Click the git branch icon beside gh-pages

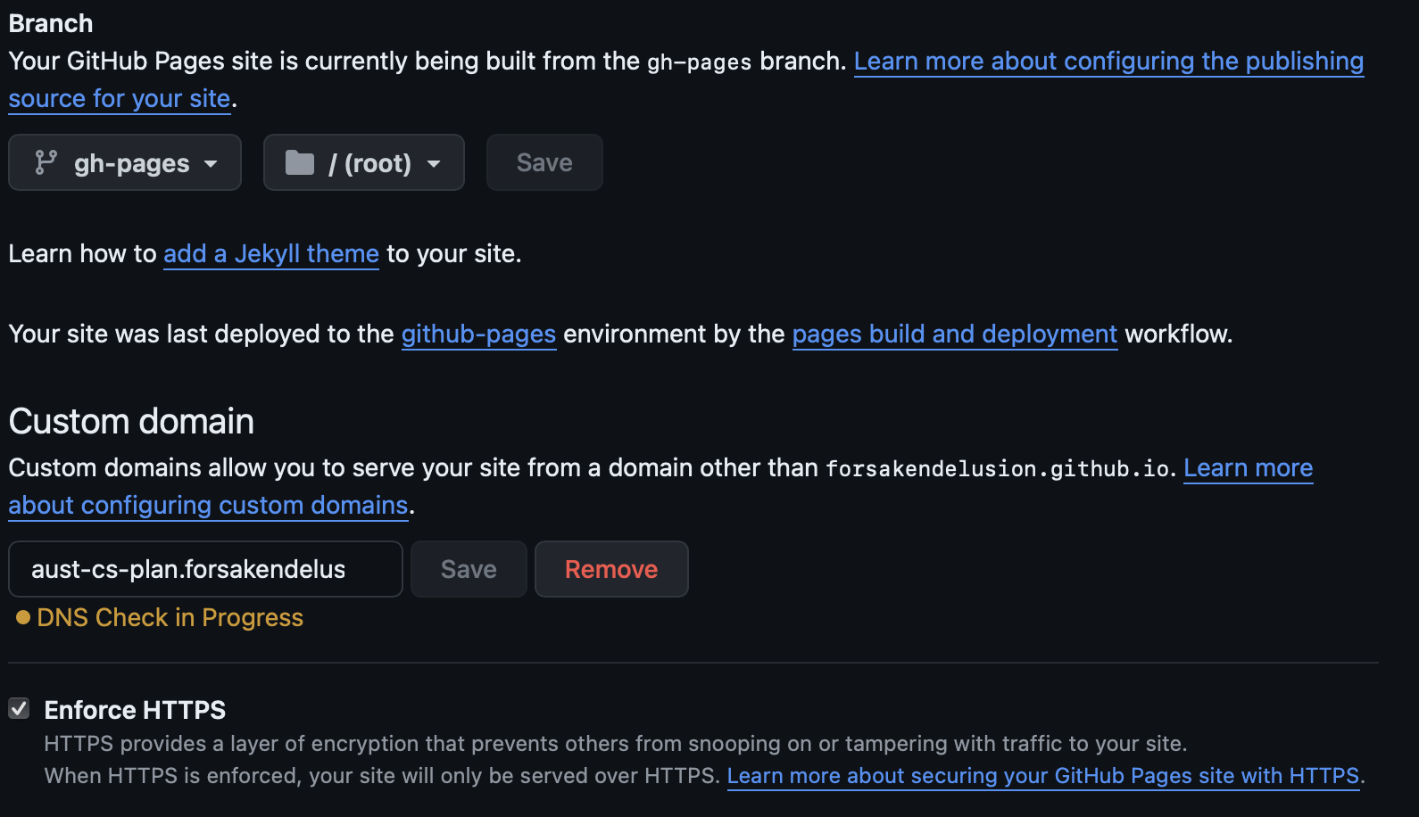tap(46, 162)
